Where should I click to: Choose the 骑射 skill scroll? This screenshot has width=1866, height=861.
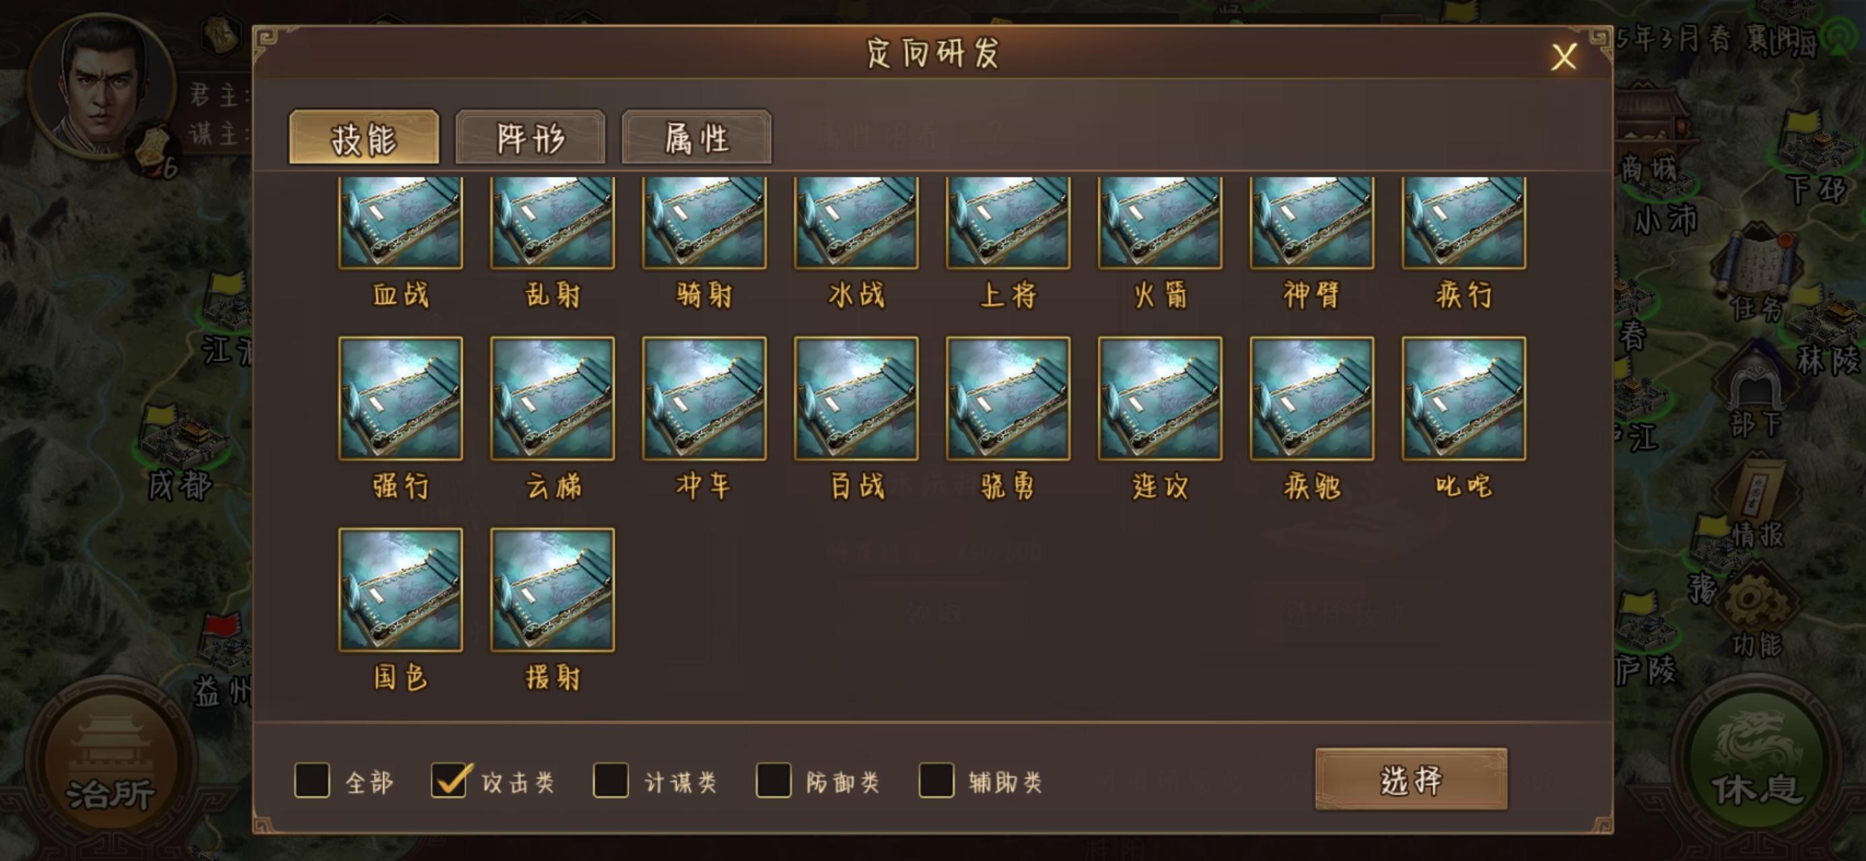(x=704, y=224)
